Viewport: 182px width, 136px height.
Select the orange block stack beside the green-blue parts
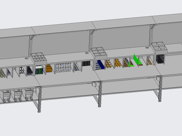click(x=49, y=68)
